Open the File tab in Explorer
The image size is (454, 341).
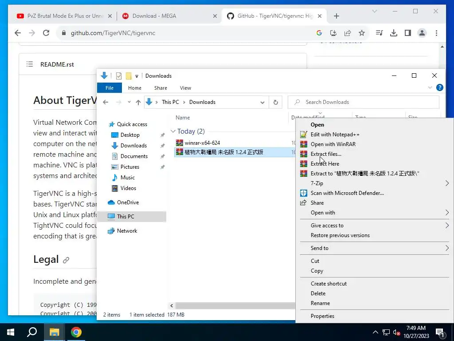[x=110, y=88]
